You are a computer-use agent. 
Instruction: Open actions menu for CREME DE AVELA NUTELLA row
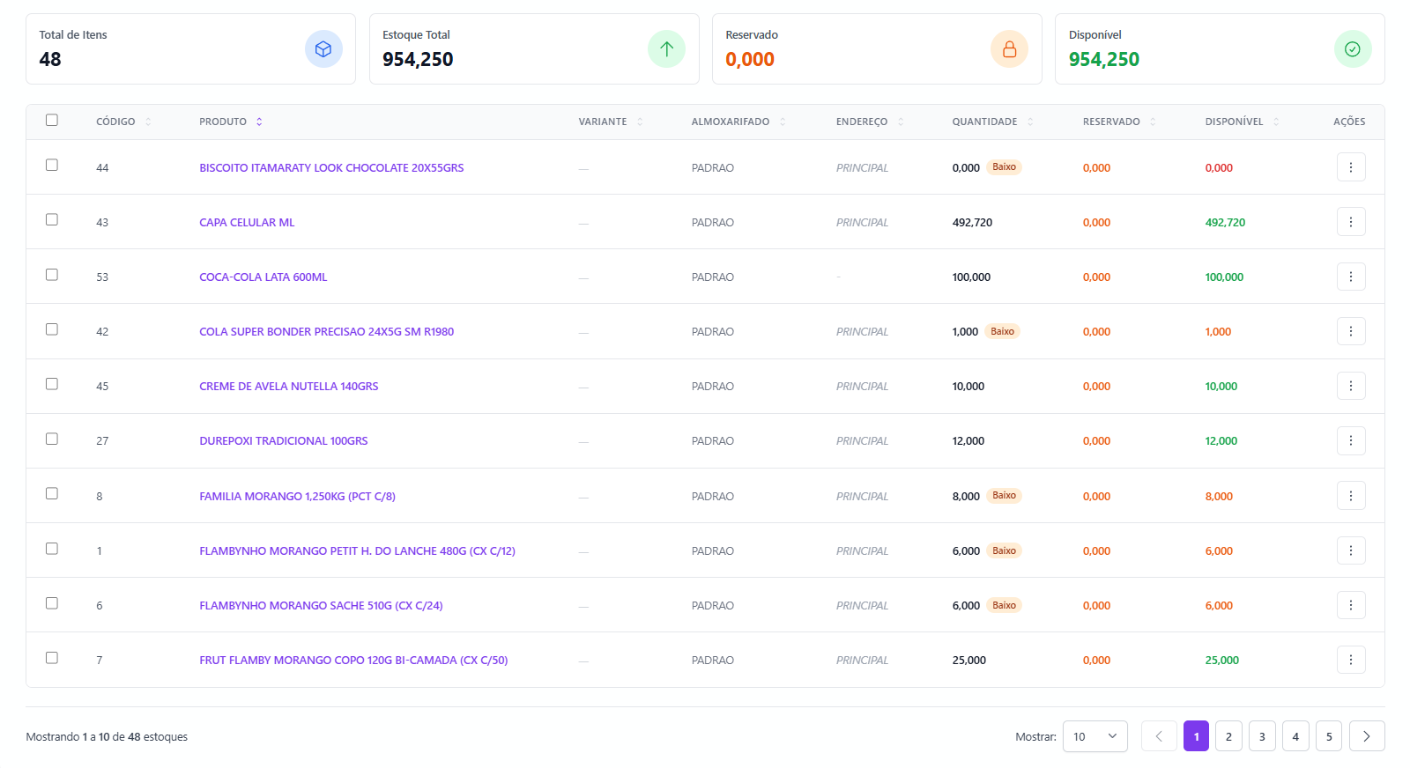(x=1351, y=386)
